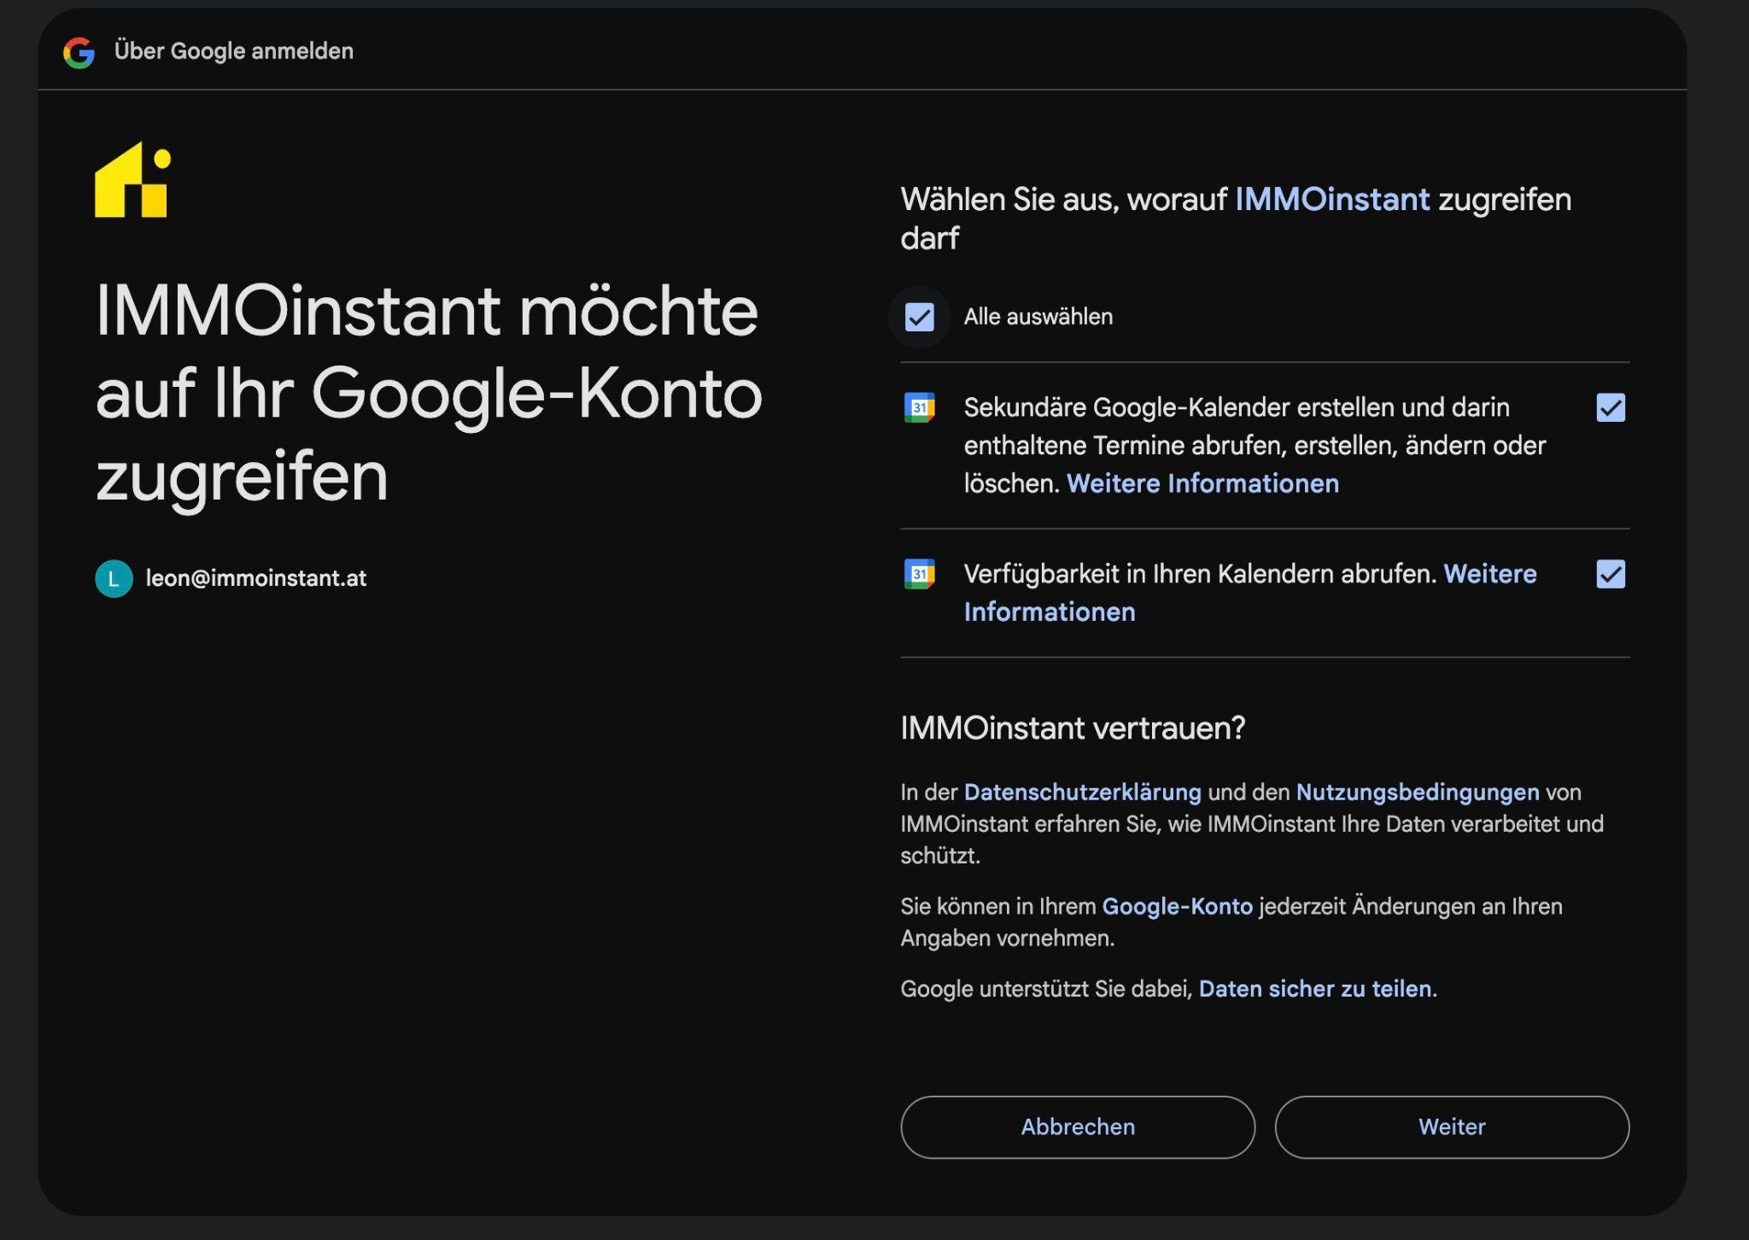Click the yellow IMMOinstant house logo
Screen dimensions: 1749x1240
[x=132, y=180]
